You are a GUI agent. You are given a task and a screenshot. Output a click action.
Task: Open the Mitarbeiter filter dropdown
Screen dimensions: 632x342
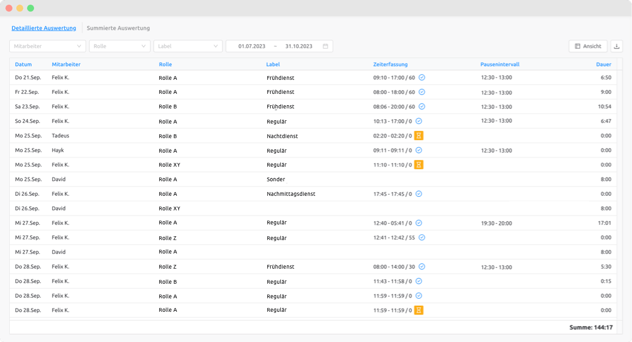coord(48,46)
